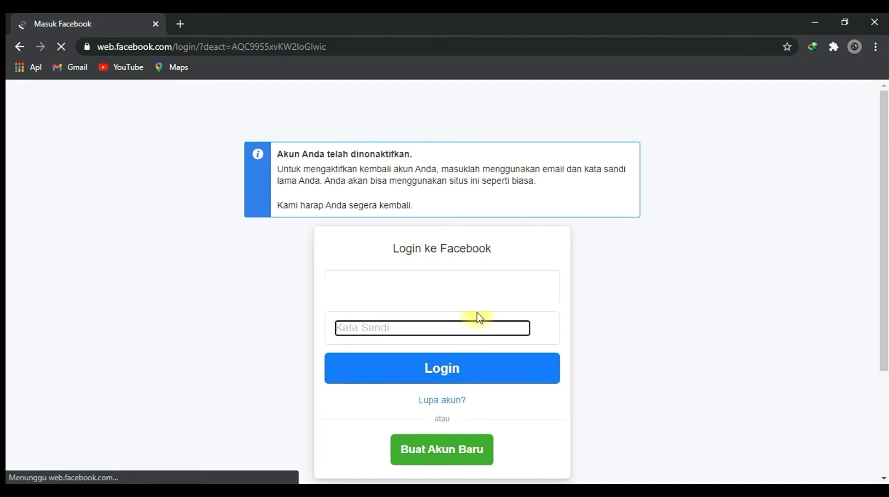Click the Facebook info icon
This screenshot has height=497, width=889.
(x=258, y=154)
